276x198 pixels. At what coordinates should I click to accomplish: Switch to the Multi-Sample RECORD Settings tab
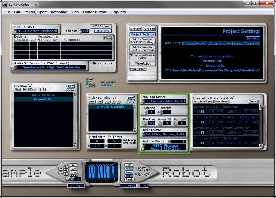(142, 40)
